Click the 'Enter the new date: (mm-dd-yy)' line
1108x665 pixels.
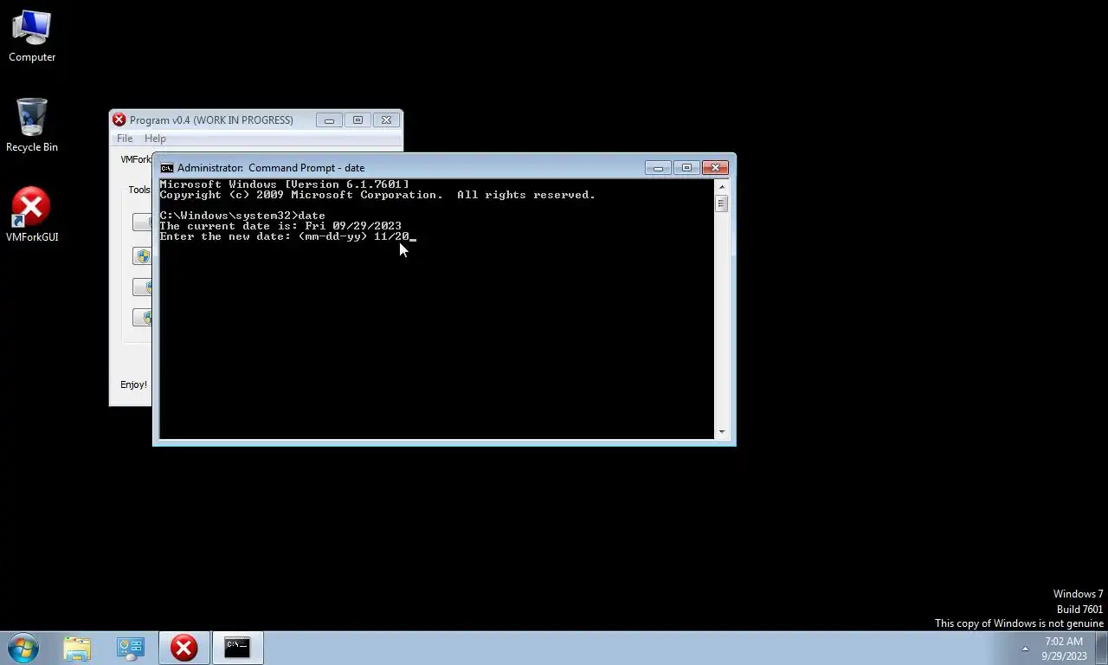point(287,236)
